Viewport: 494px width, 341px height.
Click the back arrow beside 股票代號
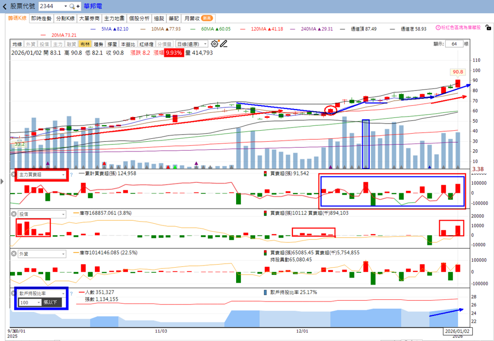pos(4,6)
